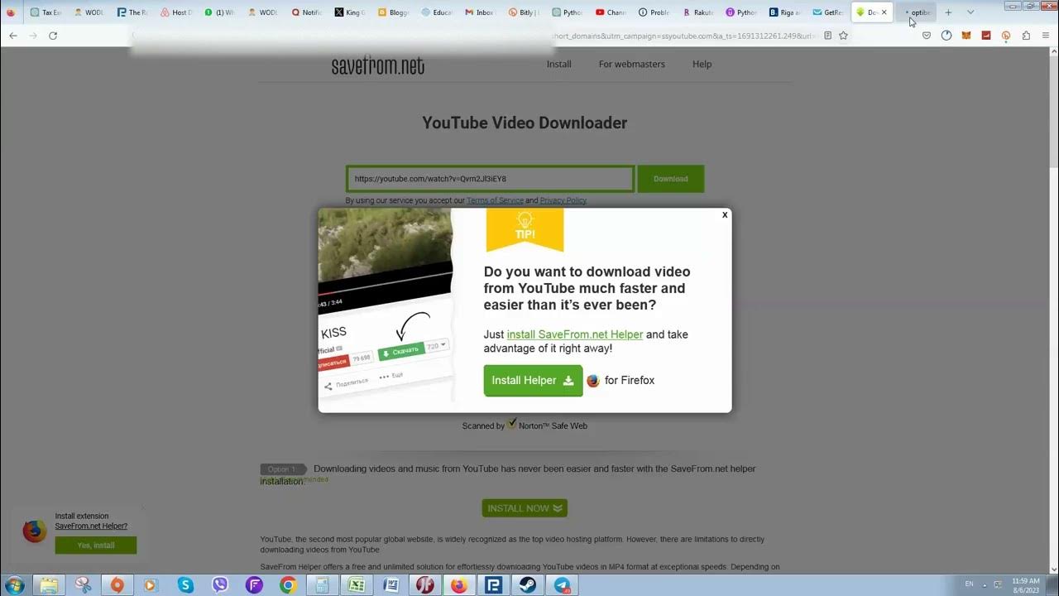The width and height of the screenshot is (1059, 596).
Task: Open Google Chrome from taskbar
Action: [288, 585]
